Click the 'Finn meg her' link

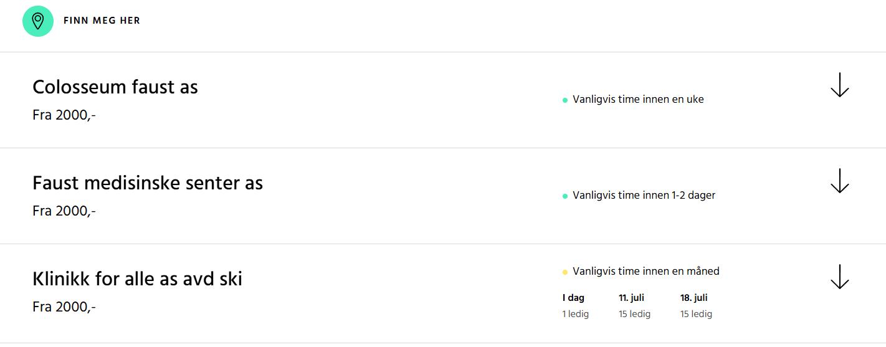tap(102, 21)
